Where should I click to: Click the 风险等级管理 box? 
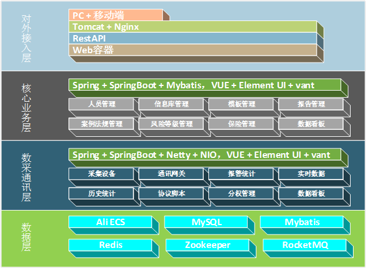(x=171, y=125)
